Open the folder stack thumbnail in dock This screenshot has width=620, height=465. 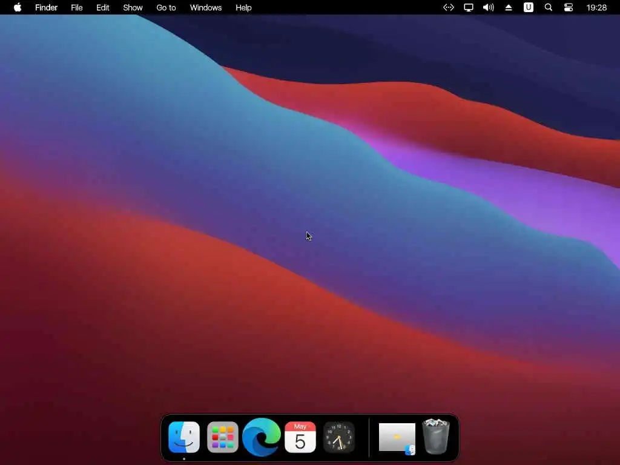[397, 438]
